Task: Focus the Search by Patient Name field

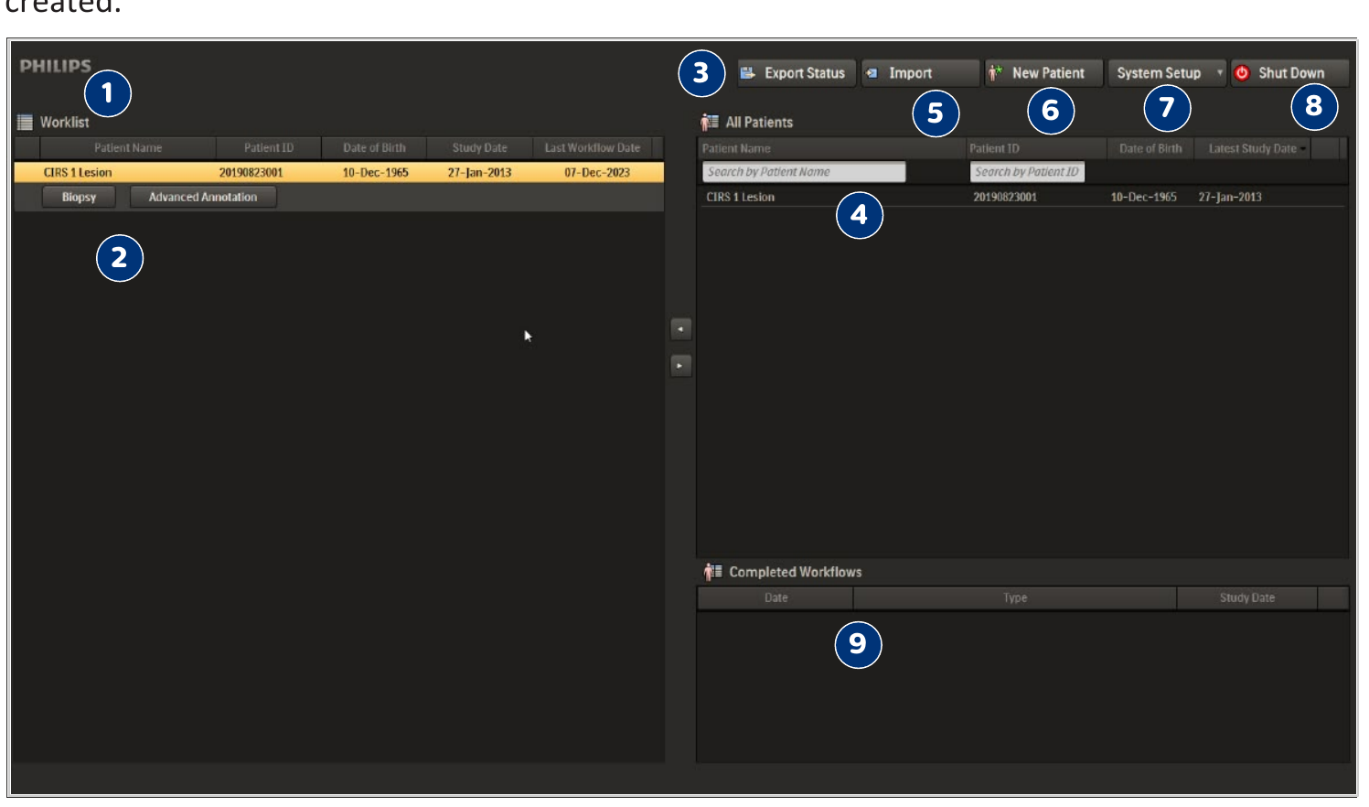Action: 804,172
